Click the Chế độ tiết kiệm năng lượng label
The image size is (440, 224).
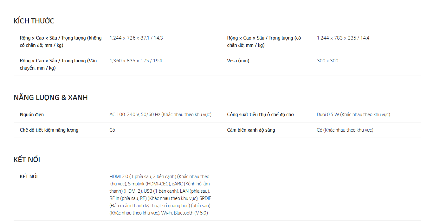click(x=49, y=130)
